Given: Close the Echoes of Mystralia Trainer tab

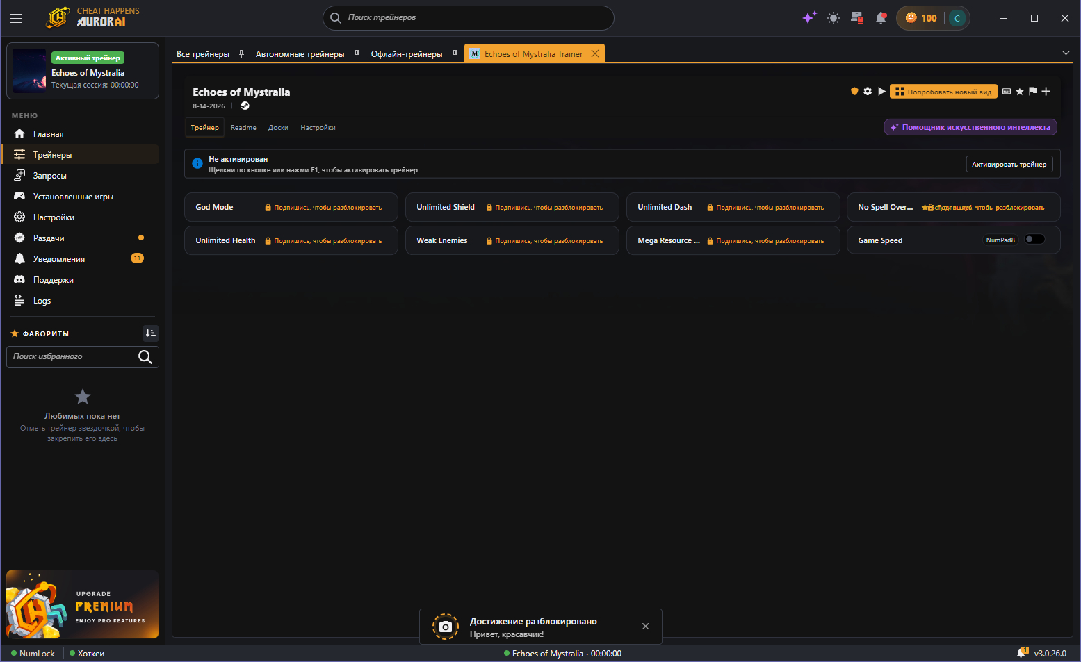Looking at the screenshot, I should click(595, 53).
